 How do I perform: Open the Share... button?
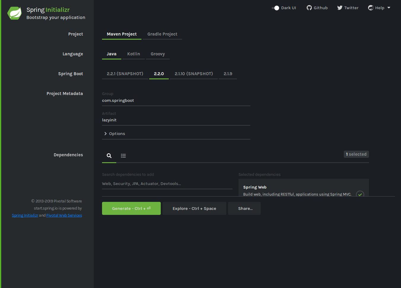click(x=244, y=208)
